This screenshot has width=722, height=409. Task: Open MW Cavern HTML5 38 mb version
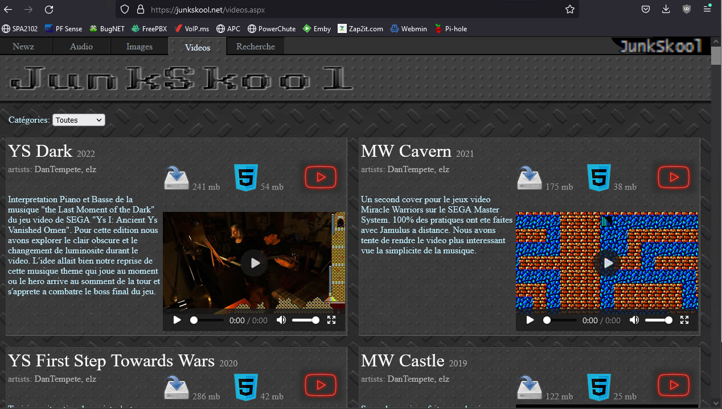tap(599, 177)
